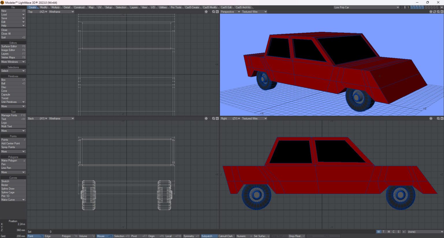
Task: Select the Move viewport icon in the Back view header
Action: [x=206, y=118]
